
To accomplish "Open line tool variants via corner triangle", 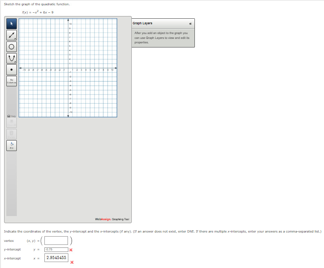I will (15, 38).
